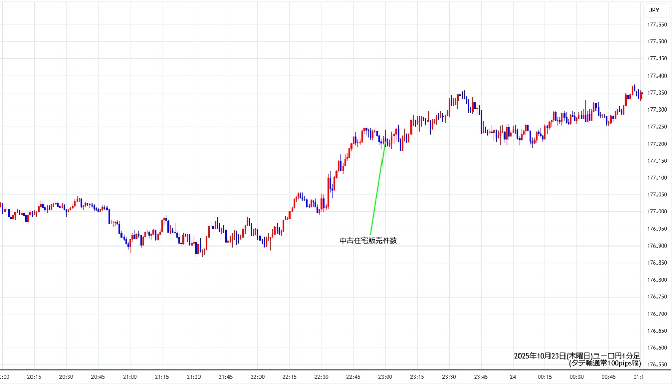The height and width of the screenshot is (385, 672).
Task: Click the 00:45 time axis label
Action: coord(608,377)
